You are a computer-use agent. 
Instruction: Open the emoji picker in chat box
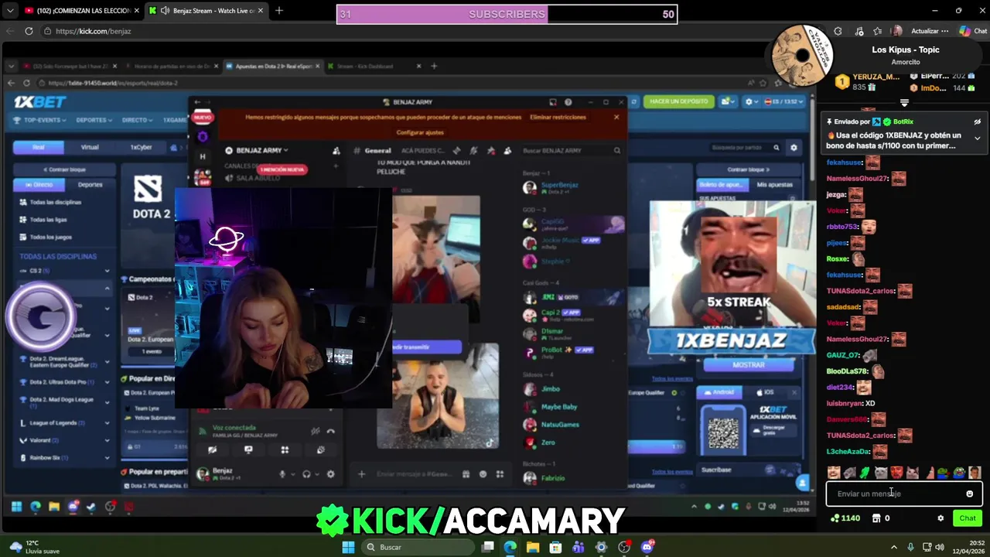[x=969, y=494]
